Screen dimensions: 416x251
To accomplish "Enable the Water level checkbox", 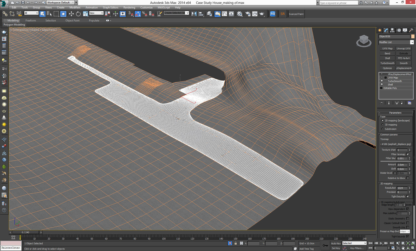I will (395, 173).
